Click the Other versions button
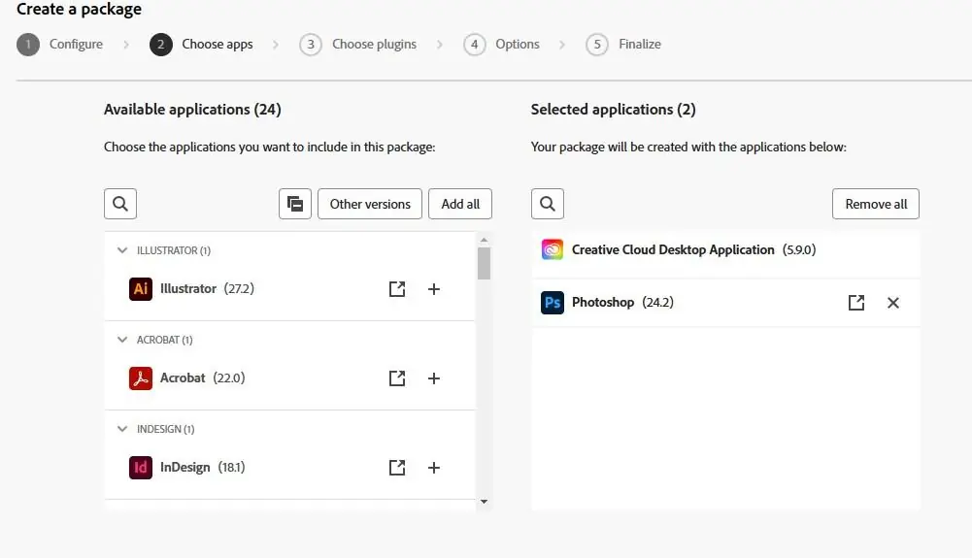Screen dimensions: 972x558 tap(370, 204)
